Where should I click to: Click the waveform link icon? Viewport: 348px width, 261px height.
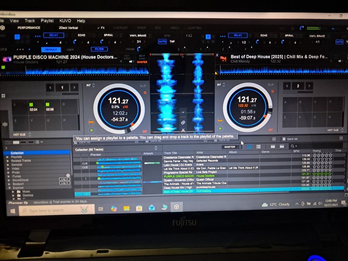click(183, 123)
